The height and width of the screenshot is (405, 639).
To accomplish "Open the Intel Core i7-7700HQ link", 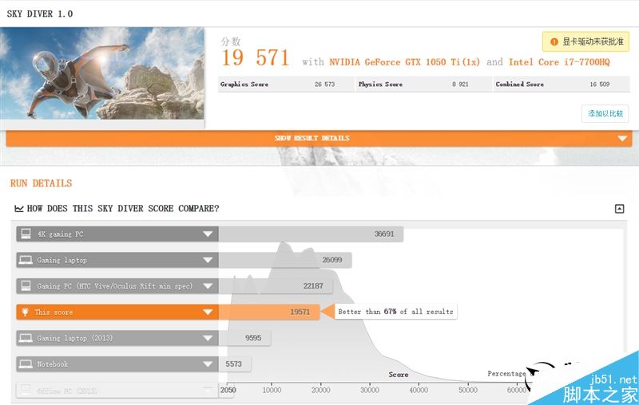I will tap(559, 62).
